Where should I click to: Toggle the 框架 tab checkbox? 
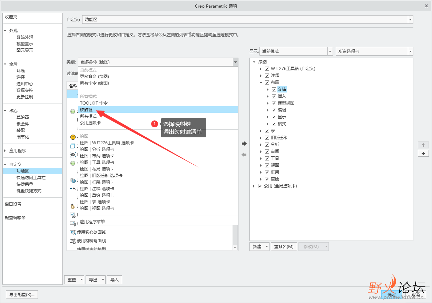(267, 172)
